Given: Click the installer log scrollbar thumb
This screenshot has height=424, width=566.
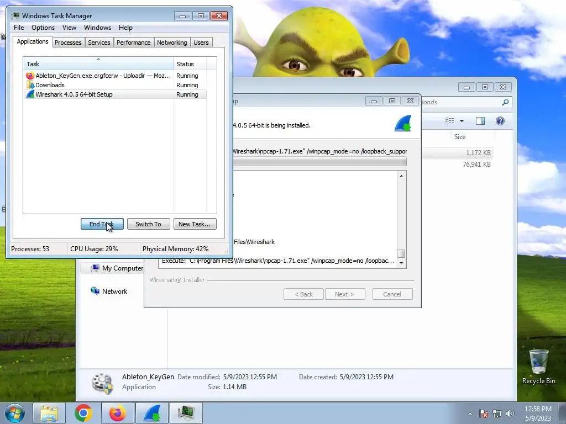Looking at the screenshot, I should [x=401, y=253].
